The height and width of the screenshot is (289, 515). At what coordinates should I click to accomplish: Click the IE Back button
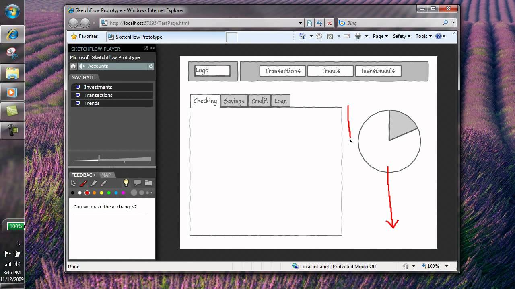[x=73, y=23]
